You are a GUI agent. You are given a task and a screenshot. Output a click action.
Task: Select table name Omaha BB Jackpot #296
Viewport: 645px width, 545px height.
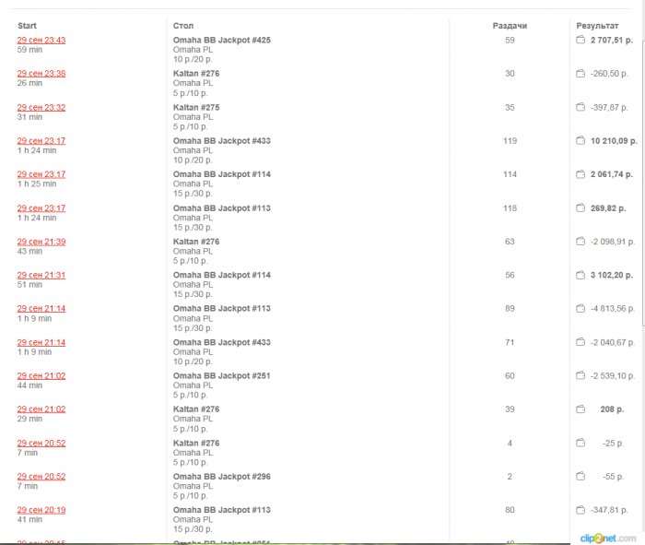[x=222, y=476]
